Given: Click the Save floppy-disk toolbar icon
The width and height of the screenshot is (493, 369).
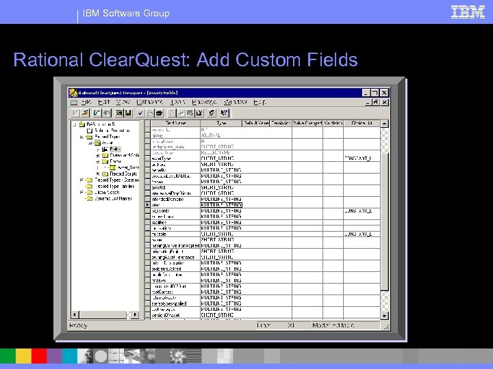Looking at the screenshot, I should click(x=128, y=113).
